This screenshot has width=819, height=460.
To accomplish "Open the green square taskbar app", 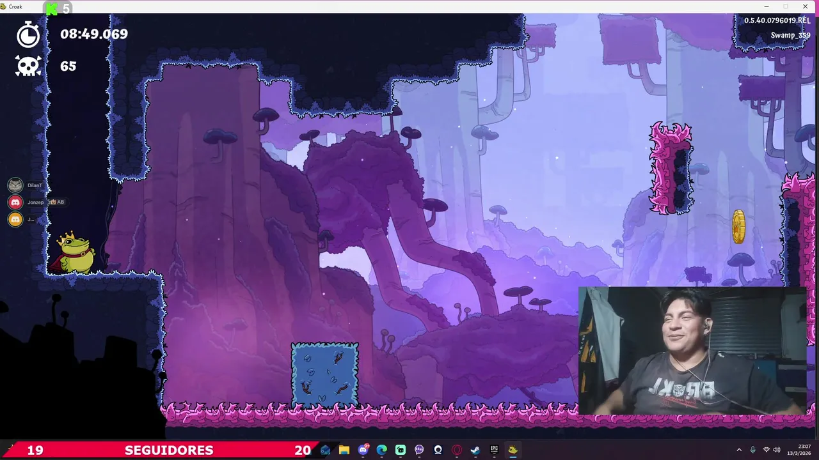I will pos(401,450).
